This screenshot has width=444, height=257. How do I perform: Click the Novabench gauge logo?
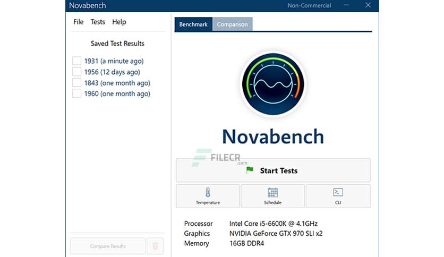pos(273,84)
